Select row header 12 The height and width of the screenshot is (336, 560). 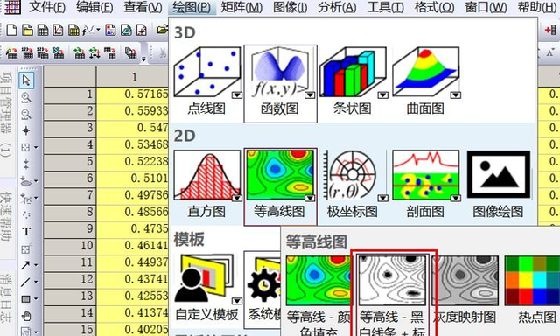(69, 279)
